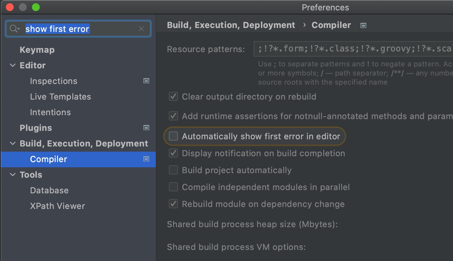This screenshot has height=261, width=453.
Task: Check Build project automatically
Action: [173, 170]
